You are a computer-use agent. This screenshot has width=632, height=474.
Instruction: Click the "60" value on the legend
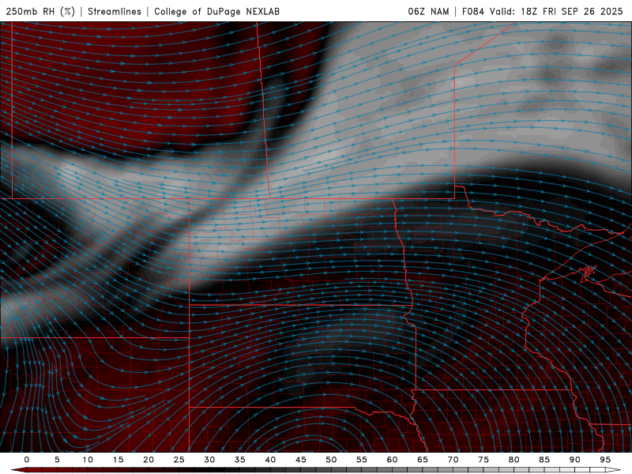[x=392, y=460]
